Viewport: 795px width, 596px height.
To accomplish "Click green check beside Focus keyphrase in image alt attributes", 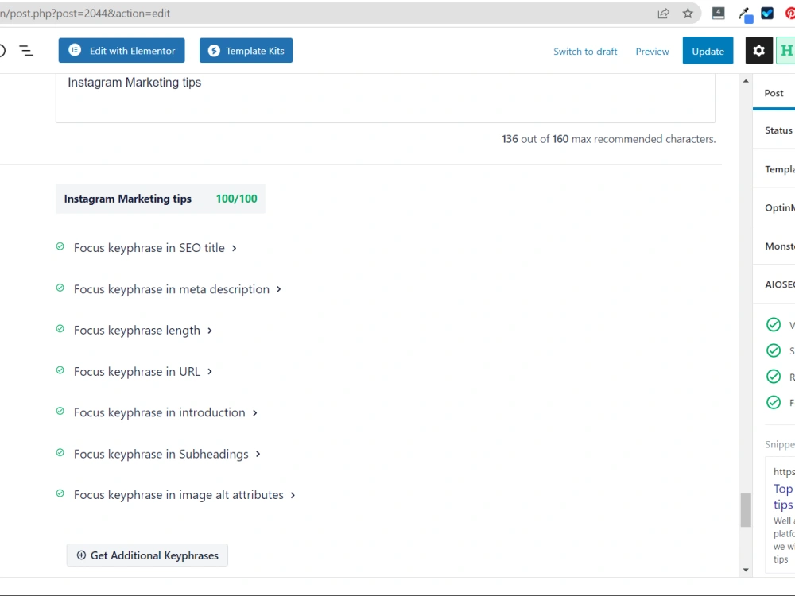I will coord(60,493).
